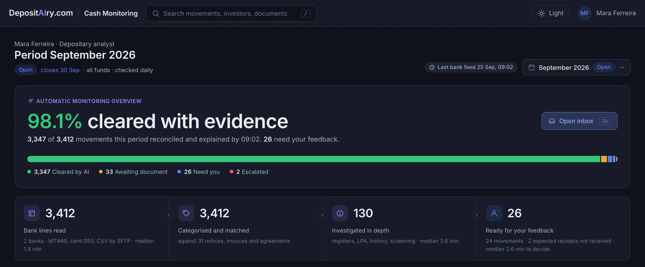Viewport: 645px width, 267px height.
Task: Click the clock icon beside last bank feed
Action: click(x=432, y=67)
